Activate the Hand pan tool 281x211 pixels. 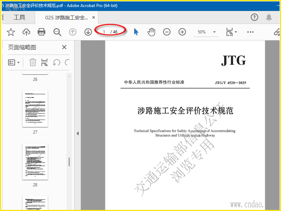pos(151,32)
